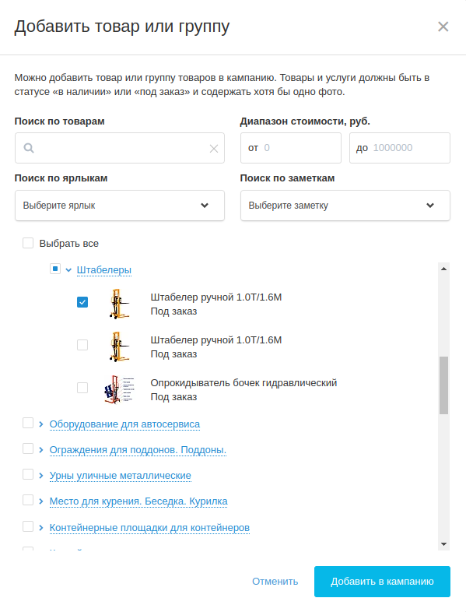466x612 pixels.
Task: Open the Выберите заметку dropdown
Action: pos(345,206)
